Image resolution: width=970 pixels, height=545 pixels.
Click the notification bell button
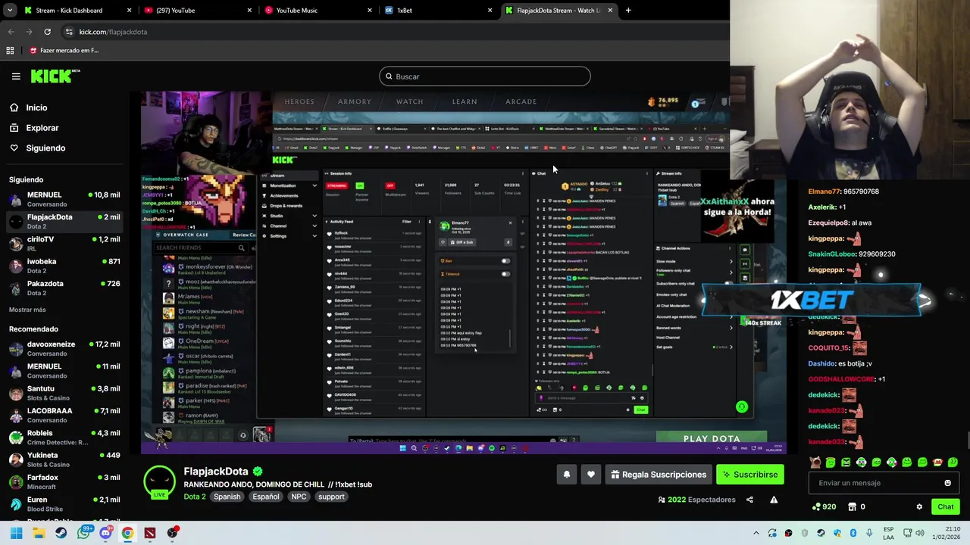click(x=566, y=475)
